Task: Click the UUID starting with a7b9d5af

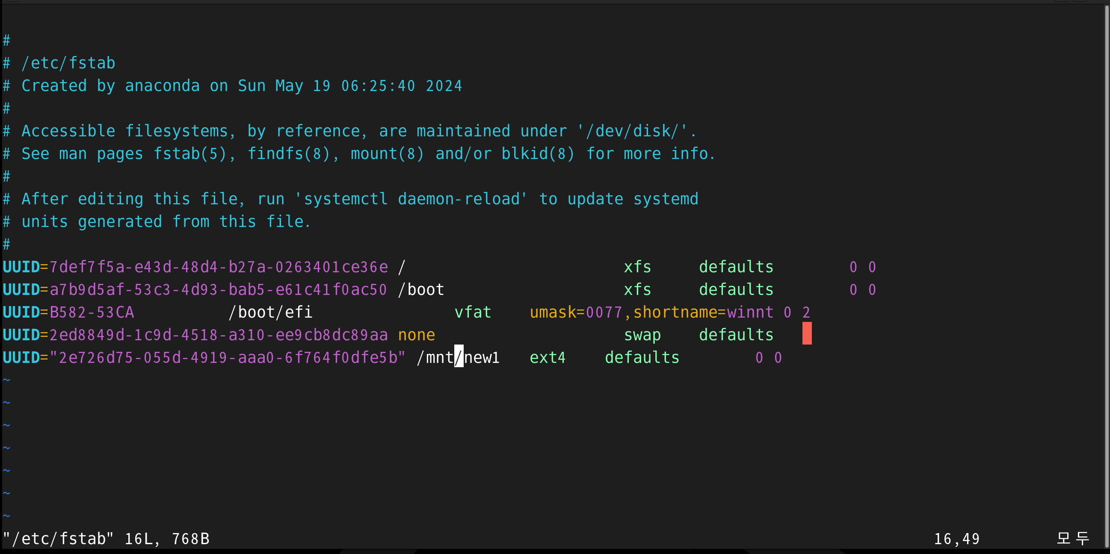Action: pyautogui.click(x=219, y=289)
